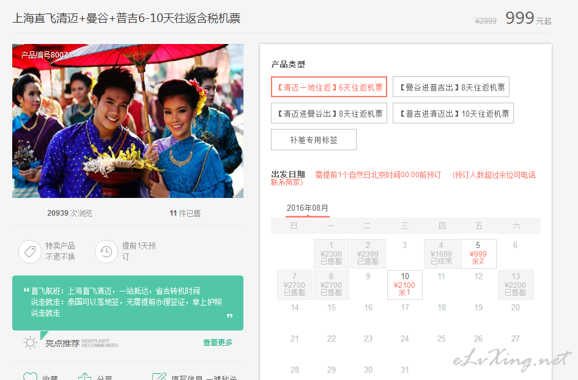Click calendar date 15
Viewport: 578px width, 380px height.
(332, 307)
